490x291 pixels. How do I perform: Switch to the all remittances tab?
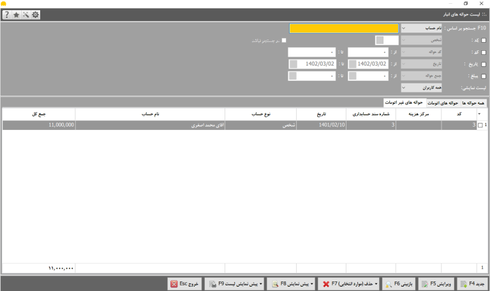pyautogui.click(x=473, y=103)
